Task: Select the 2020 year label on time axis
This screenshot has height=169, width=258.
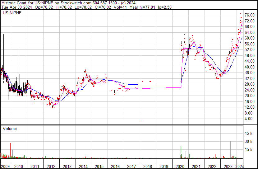Action: click(180, 167)
